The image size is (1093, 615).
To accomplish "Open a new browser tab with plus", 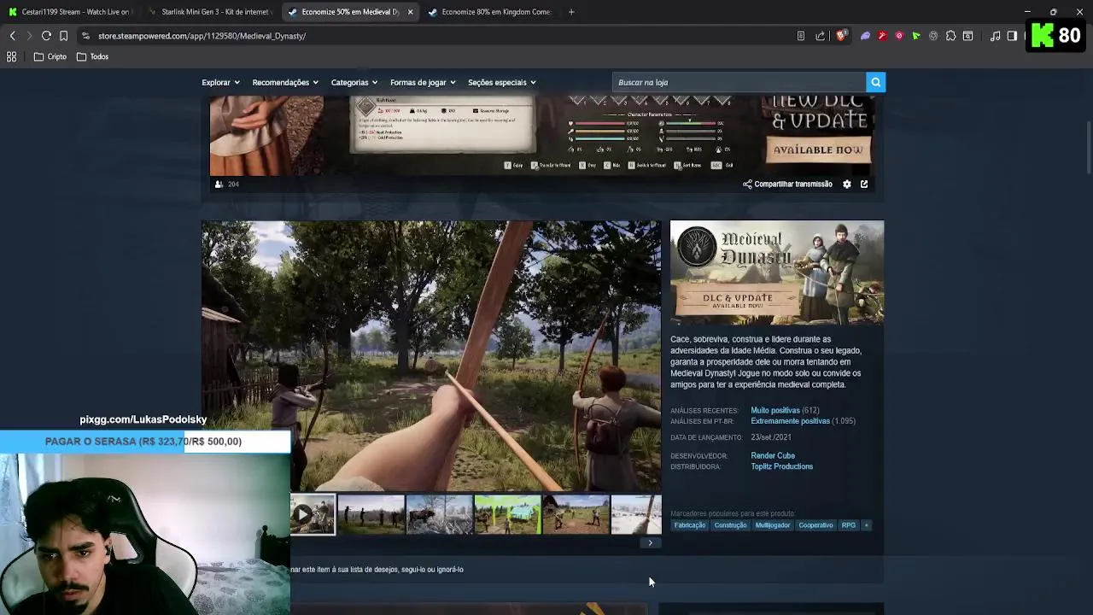I will point(571,12).
